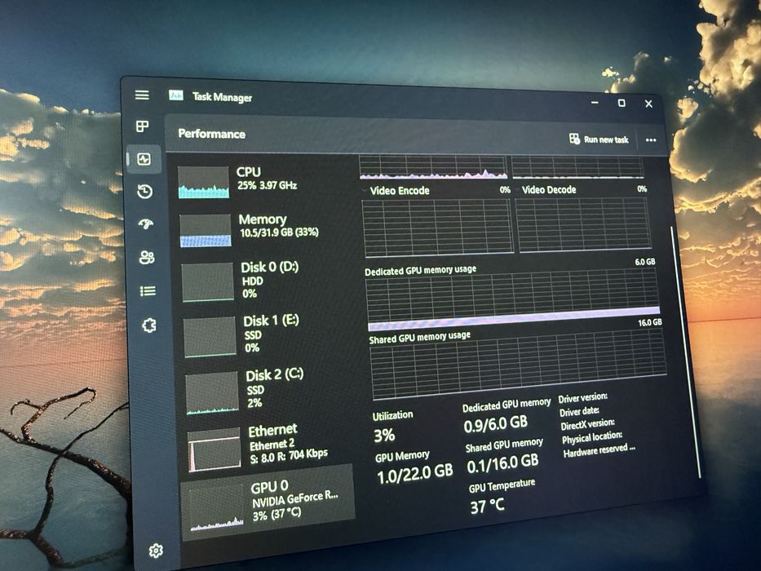Click the Task Manager title bar app icon
This screenshot has height=571, width=761.
tap(175, 95)
